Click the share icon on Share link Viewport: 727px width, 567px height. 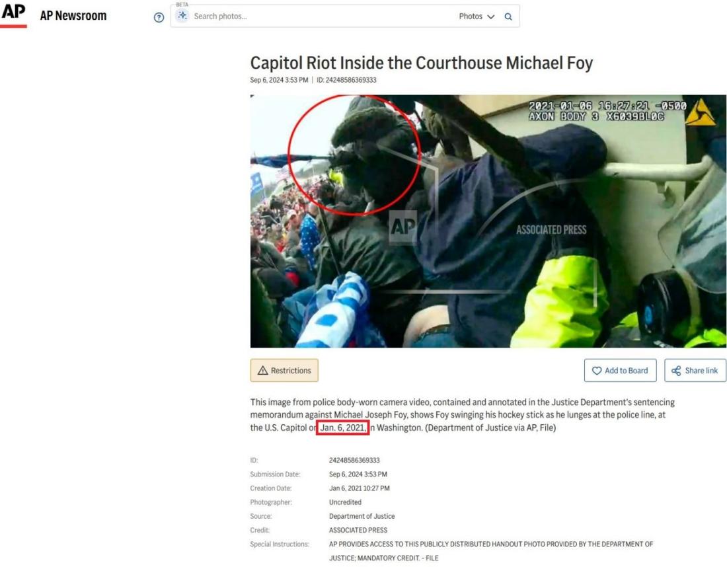point(676,371)
